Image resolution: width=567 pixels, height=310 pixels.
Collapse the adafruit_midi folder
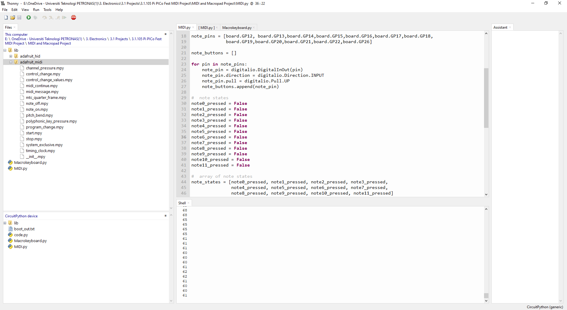[11, 62]
